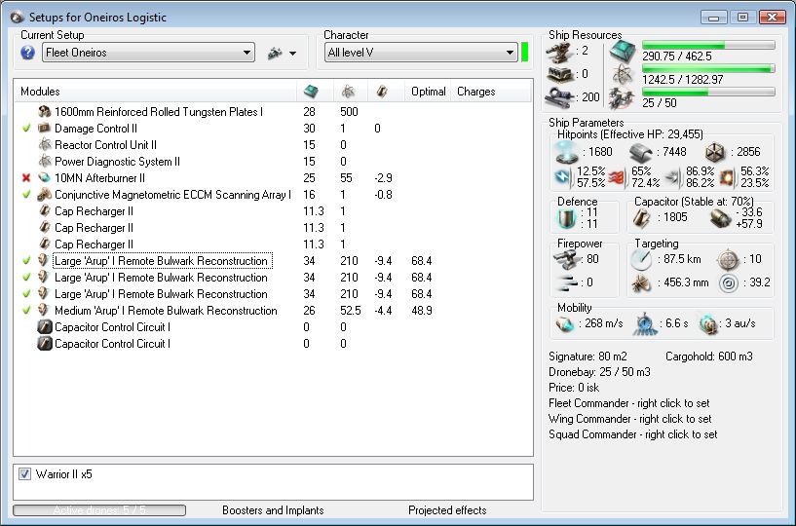This screenshot has height=526, width=796.
Task: Click Fleet Commander - right click to set
Action: pyautogui.click(x=629, y=403)
